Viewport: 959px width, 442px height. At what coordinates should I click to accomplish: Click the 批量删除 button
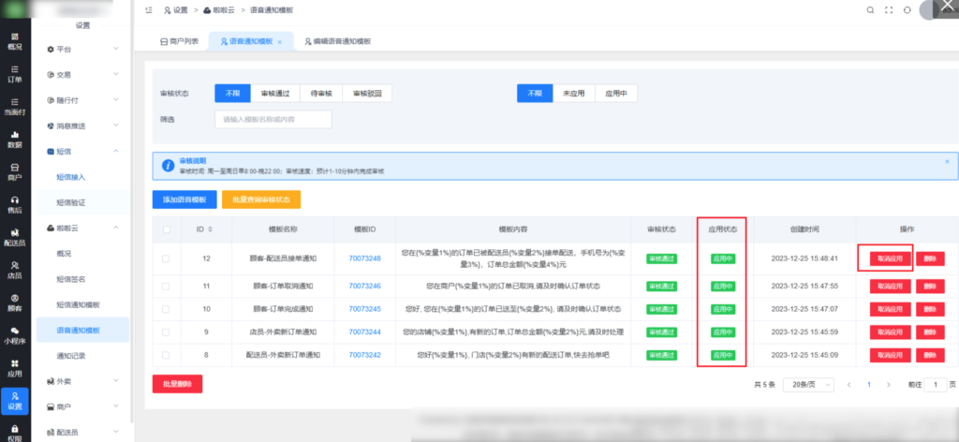click(177, 384)
